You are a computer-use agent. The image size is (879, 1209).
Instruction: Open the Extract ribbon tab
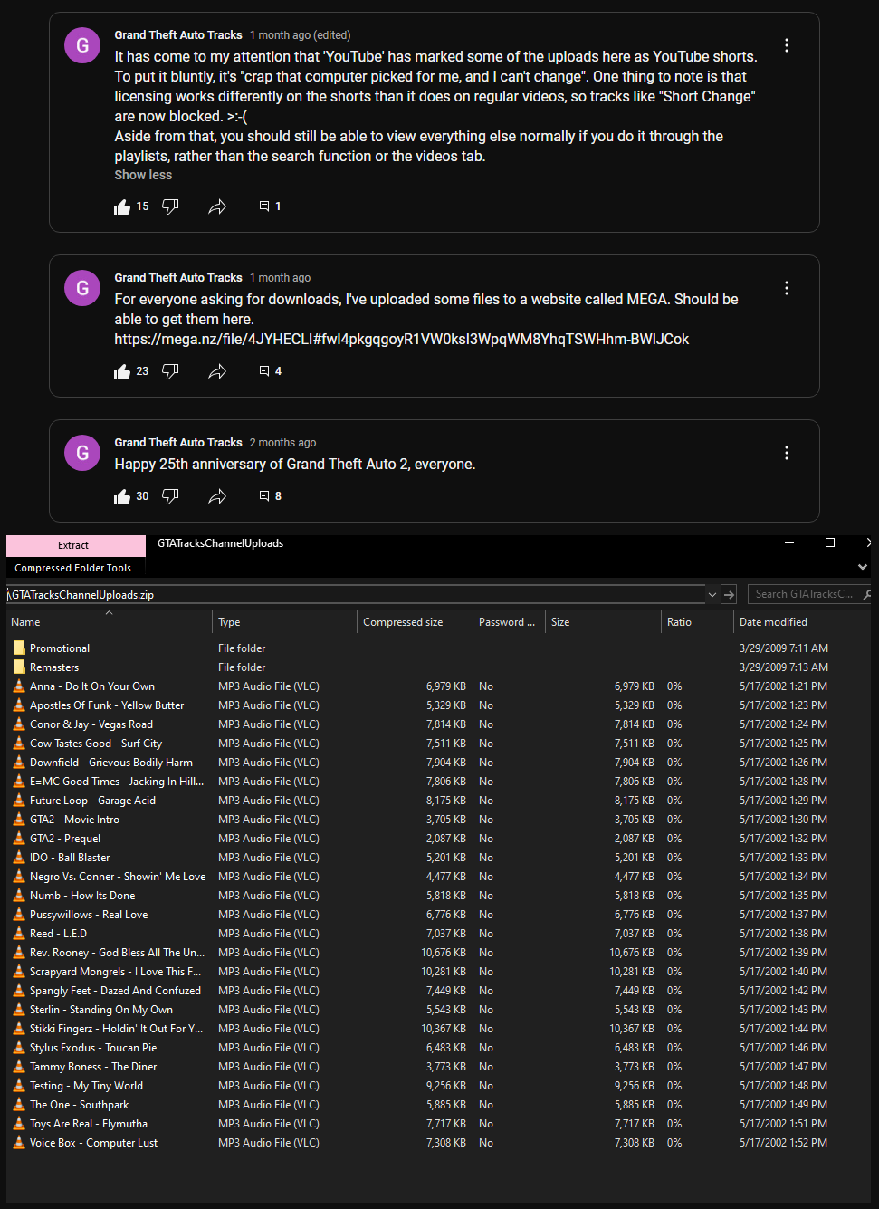pyautogui.click(x=75, y=545)
